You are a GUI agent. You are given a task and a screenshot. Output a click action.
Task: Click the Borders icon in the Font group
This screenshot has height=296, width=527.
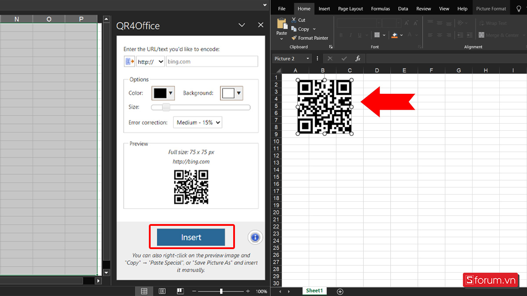377,35
